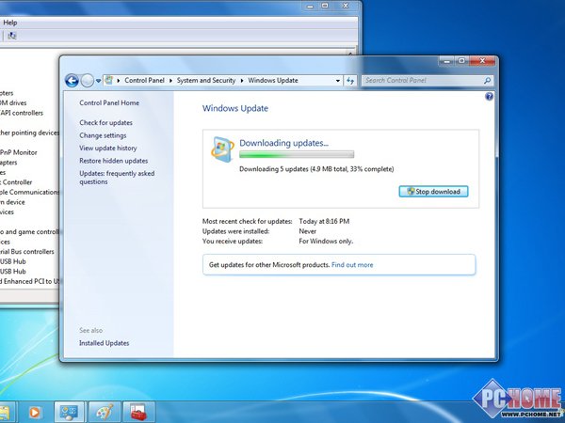Expand arrow after System and Security
Image resolution: width=565 pixels, height=423 pixels.
pos(242,81)
